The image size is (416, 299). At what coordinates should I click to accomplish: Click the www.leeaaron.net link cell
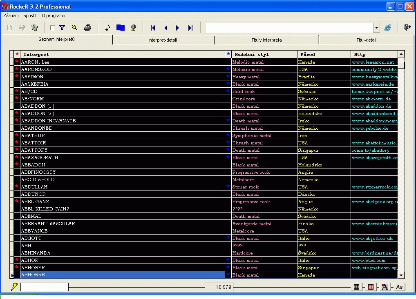pyautogui.click(x=374, y=62)
